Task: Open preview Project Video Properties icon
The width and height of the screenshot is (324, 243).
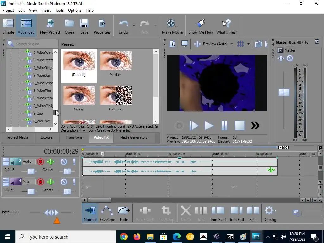Action: pos(172,44)
